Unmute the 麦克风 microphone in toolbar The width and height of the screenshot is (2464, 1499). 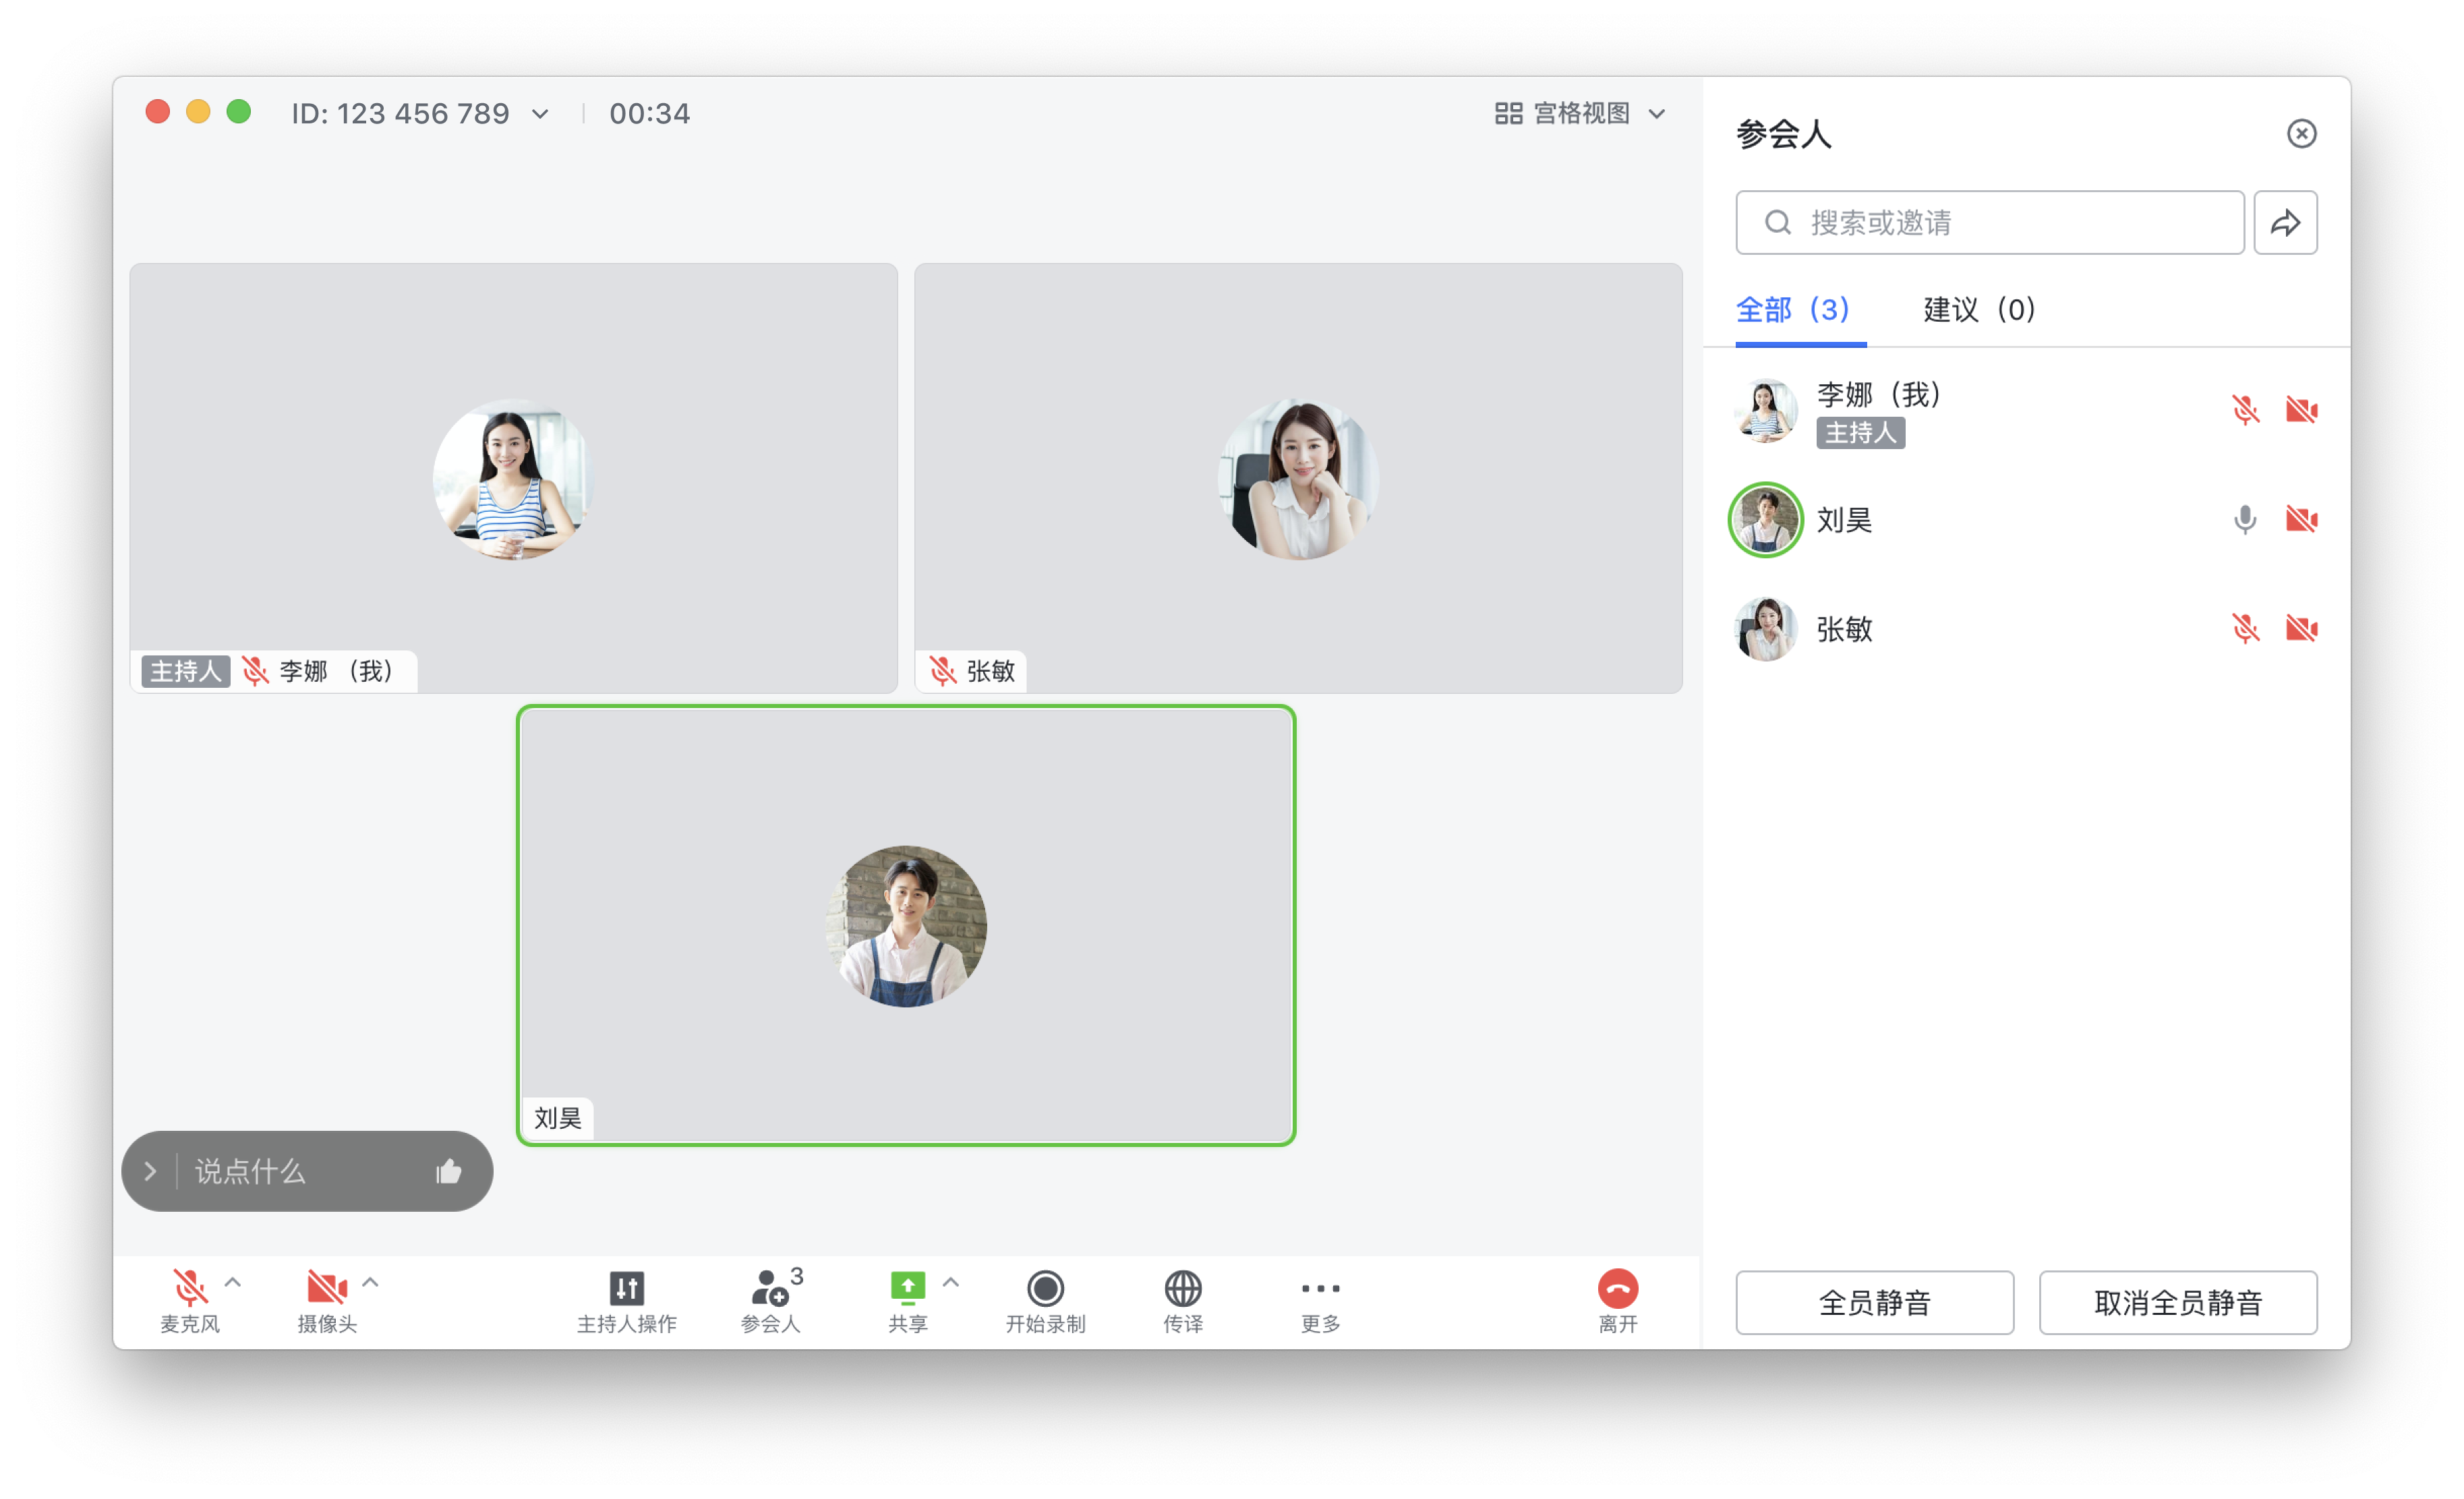189,1288
